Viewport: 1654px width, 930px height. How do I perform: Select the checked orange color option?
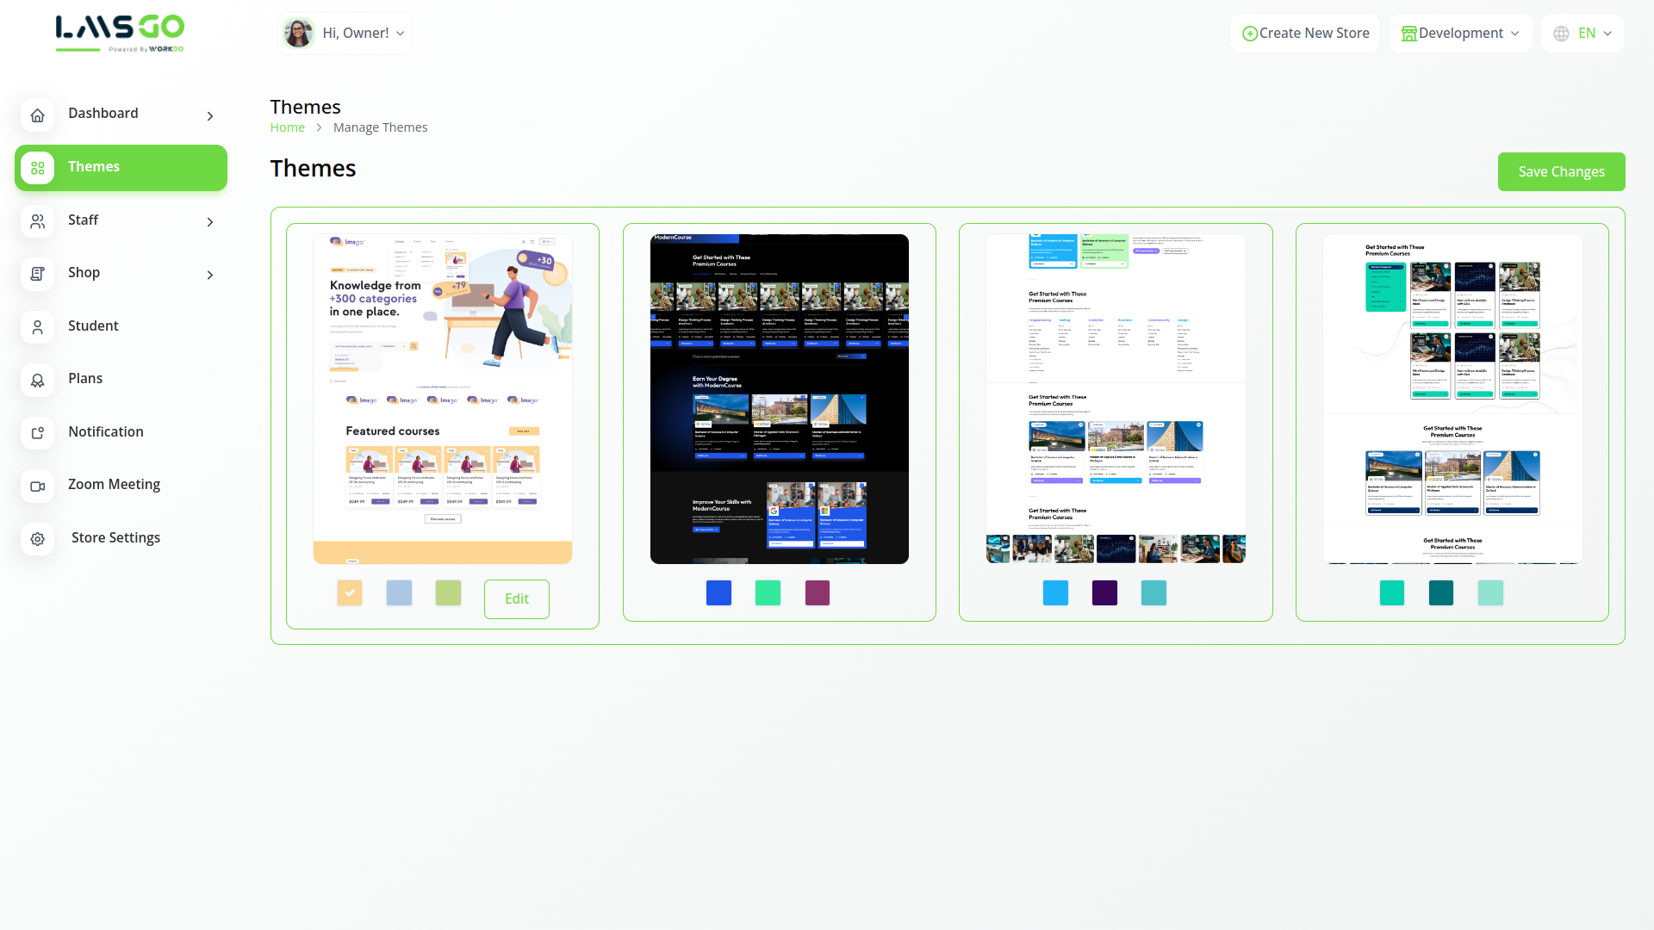tap(350, 592)
